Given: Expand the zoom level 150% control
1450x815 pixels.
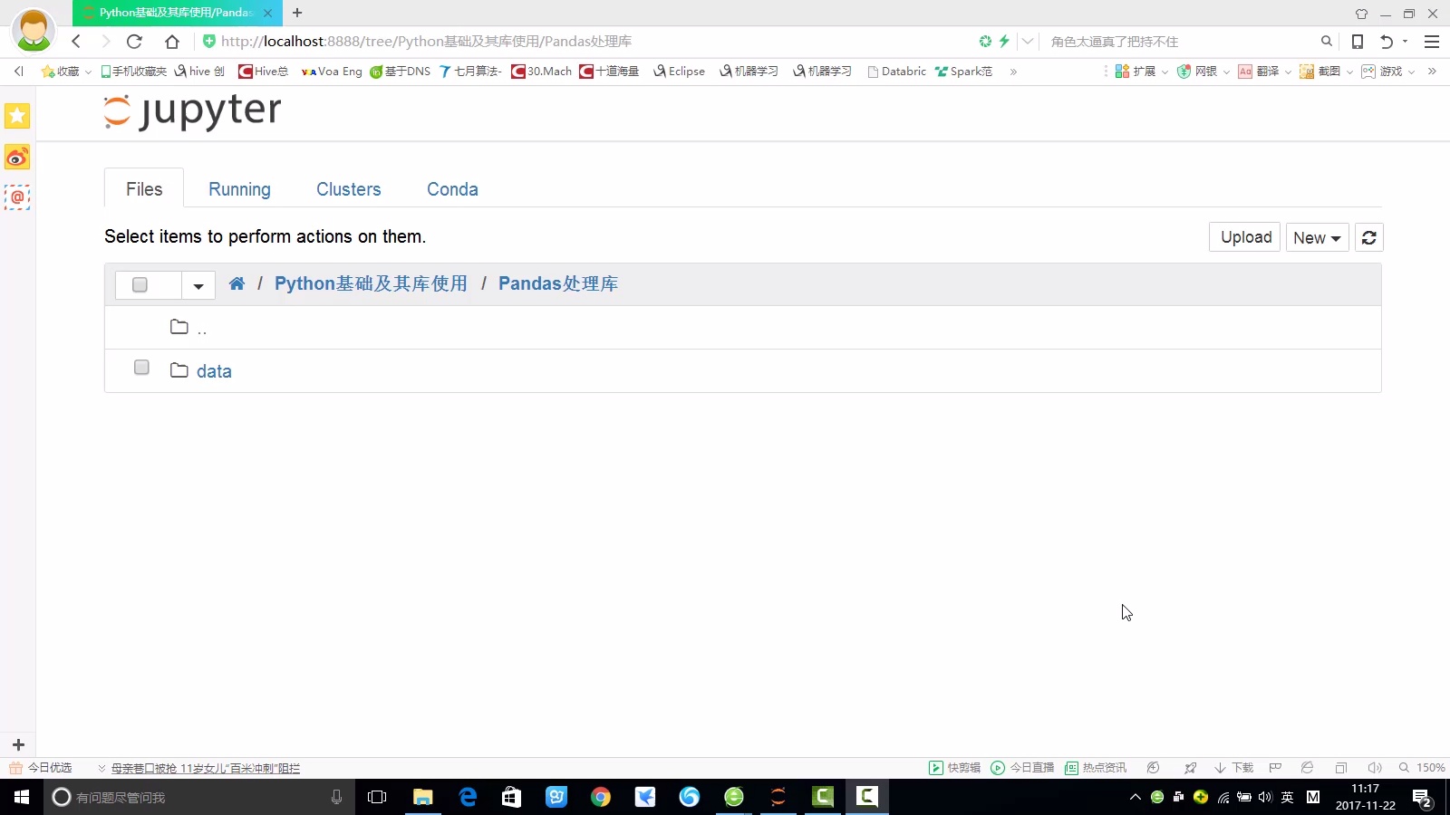Looking at the screenshot, I should [x=1422, y=768].
